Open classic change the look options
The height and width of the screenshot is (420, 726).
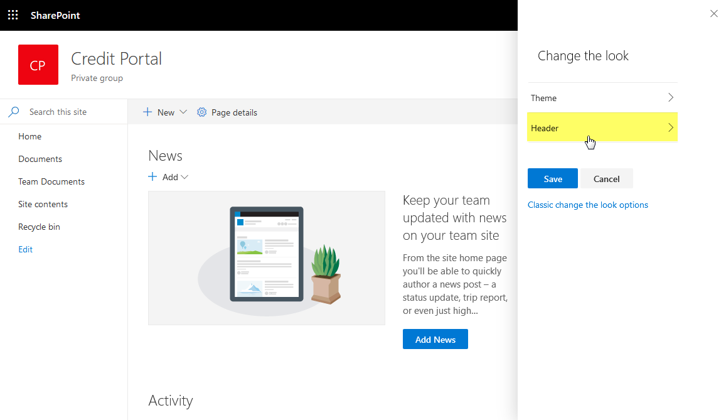point(588,205)
